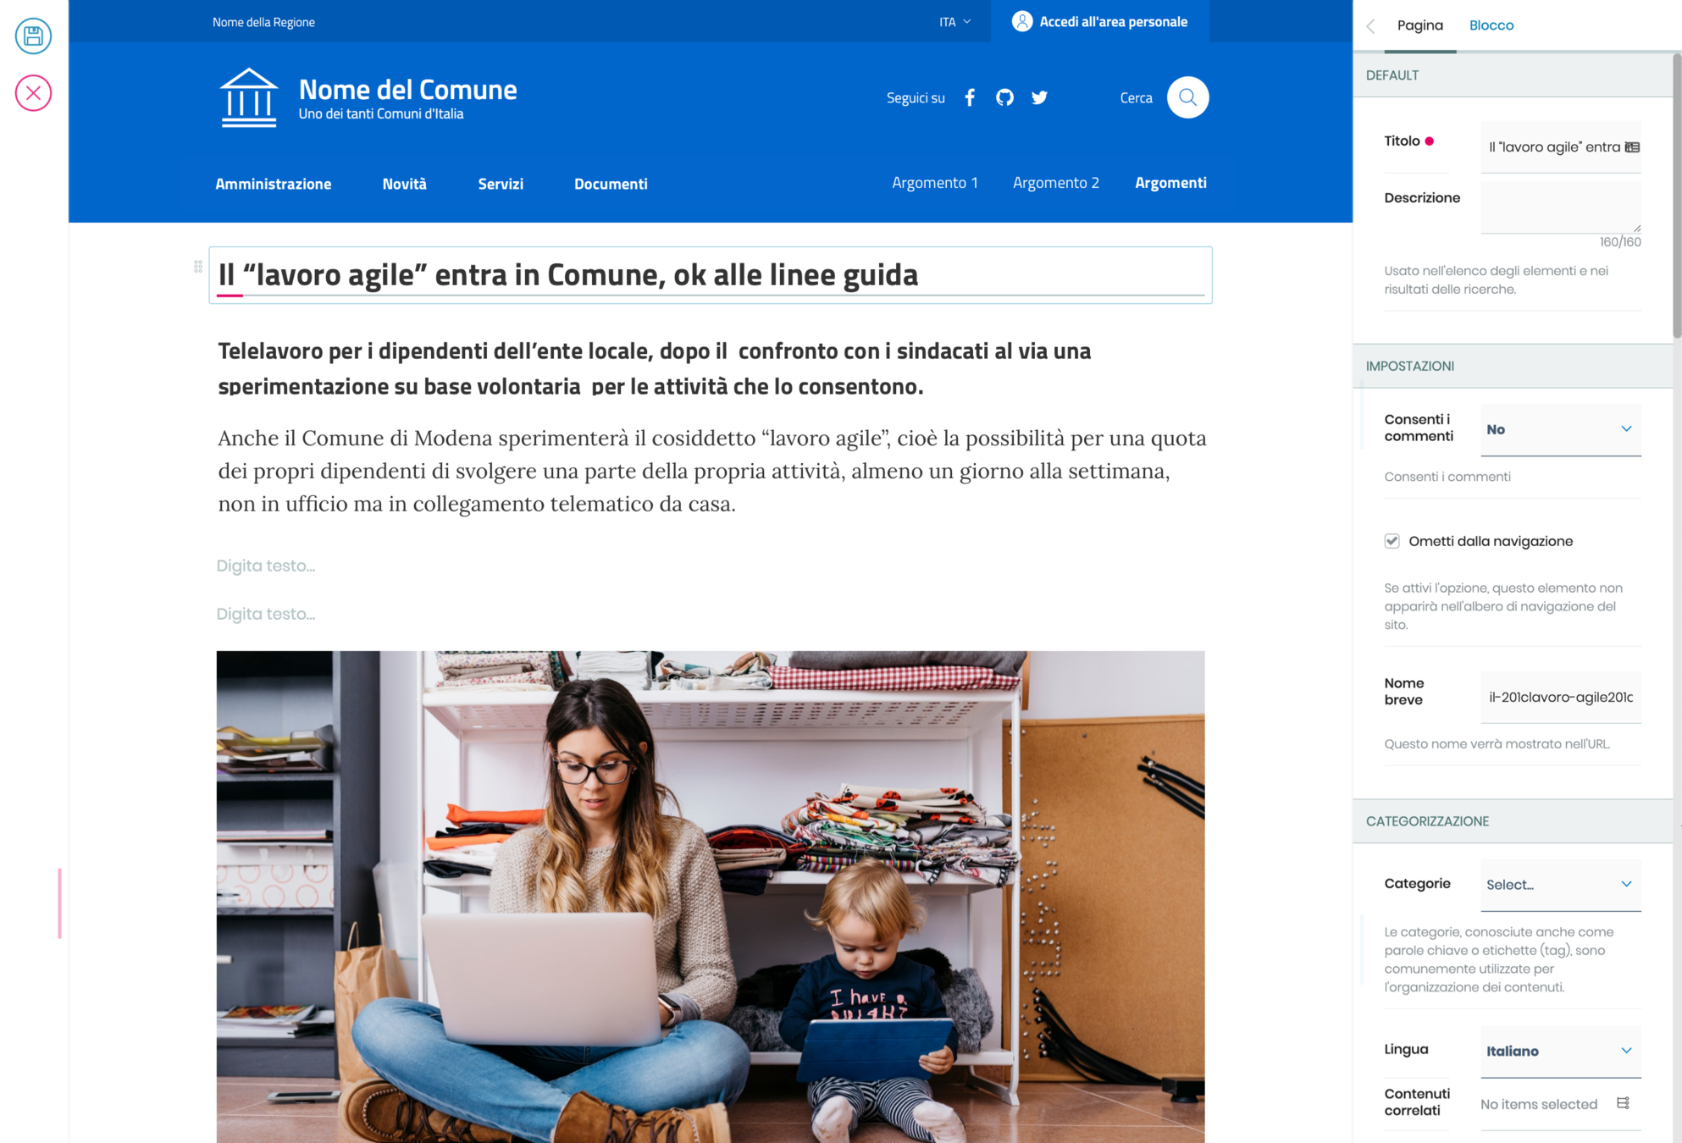1682x1143 pixels.
Task: Click the Comune building logo icon
Action: pyautogui.click(x=248, y=98)
